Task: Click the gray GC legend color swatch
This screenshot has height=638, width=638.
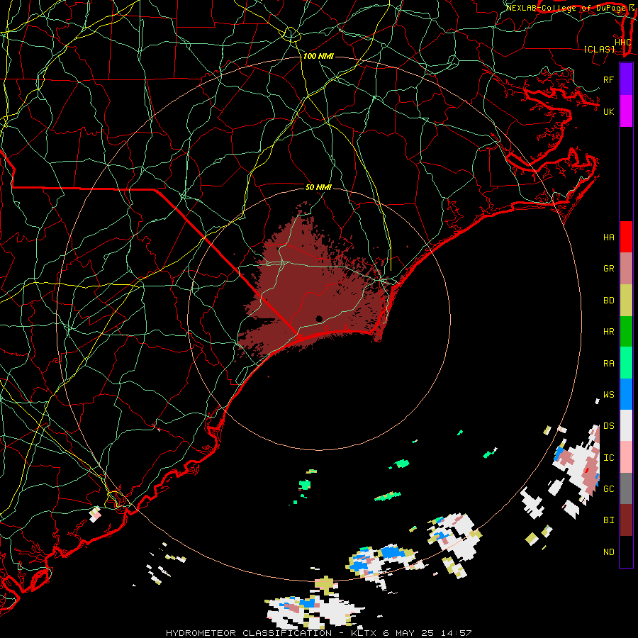Action: [x=626, y=488]
